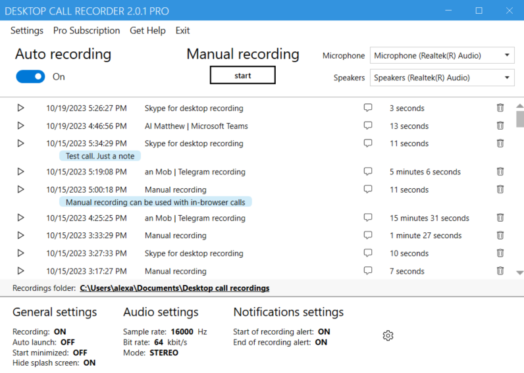Click the settings gear icon near notifications

click(388, 336)
